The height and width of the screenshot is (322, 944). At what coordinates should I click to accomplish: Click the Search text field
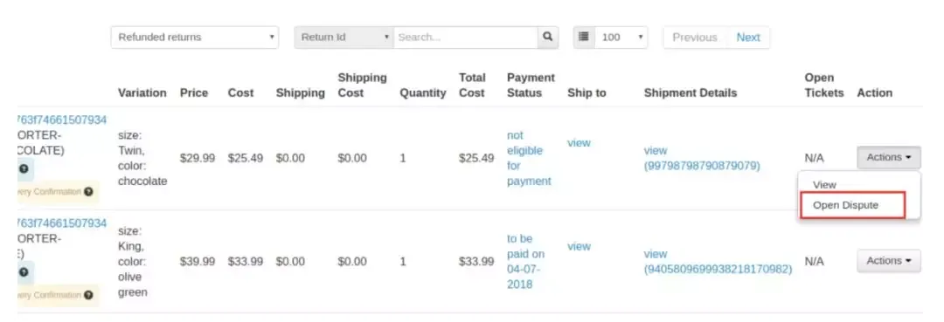465,37
